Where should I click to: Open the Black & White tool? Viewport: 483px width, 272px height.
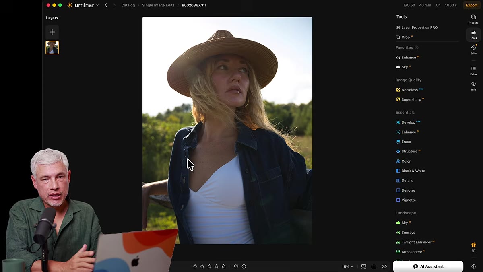point(411,171)
